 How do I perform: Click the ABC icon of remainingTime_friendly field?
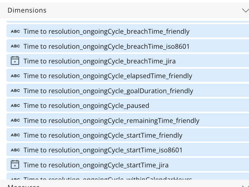[x=15, y=120]
